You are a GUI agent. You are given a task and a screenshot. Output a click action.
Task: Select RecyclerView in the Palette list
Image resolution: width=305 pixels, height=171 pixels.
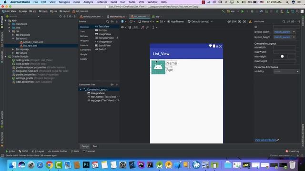[x=104, y=38]
